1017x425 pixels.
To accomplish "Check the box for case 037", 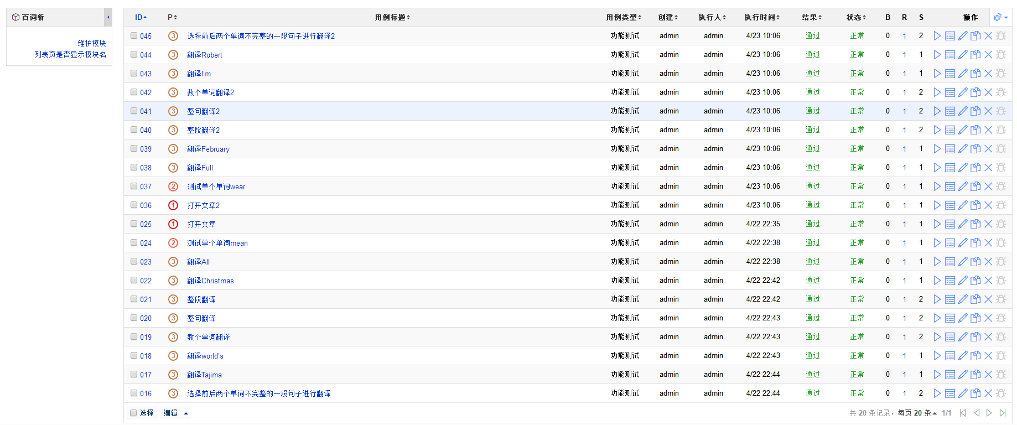I will click(134, 186).
